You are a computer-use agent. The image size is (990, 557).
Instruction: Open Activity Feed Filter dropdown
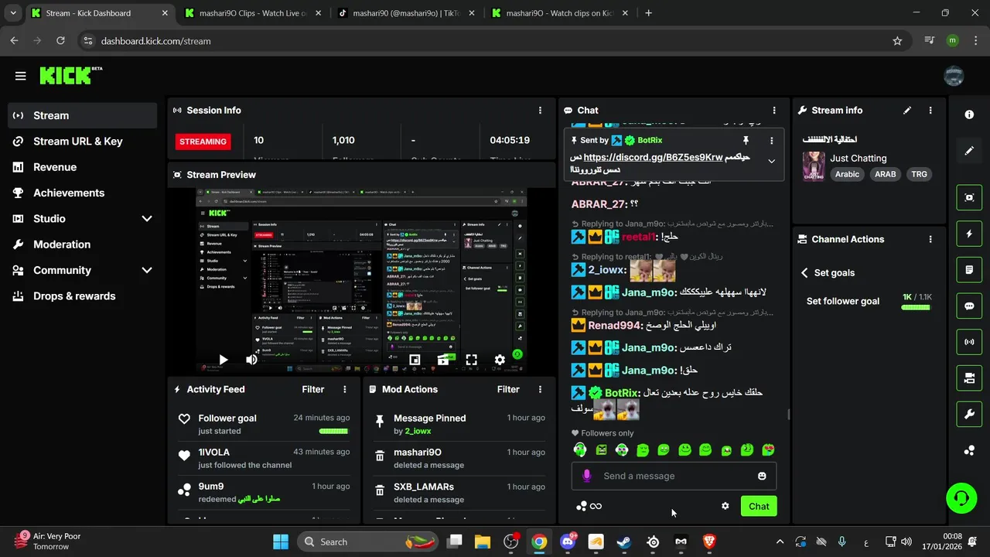click(x=312, y=389)
